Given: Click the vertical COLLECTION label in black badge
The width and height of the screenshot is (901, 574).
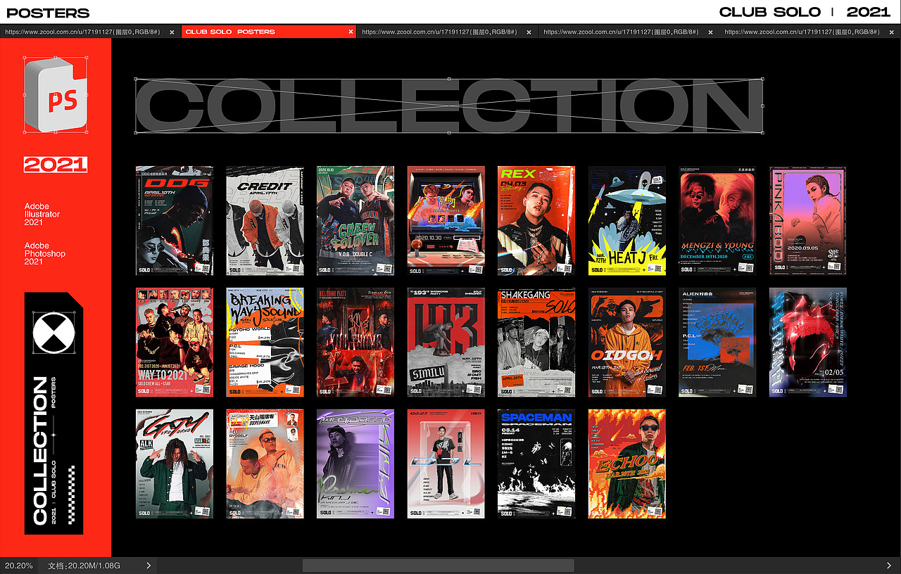Looking at the screenshot, I should click(x=40, y=451).
